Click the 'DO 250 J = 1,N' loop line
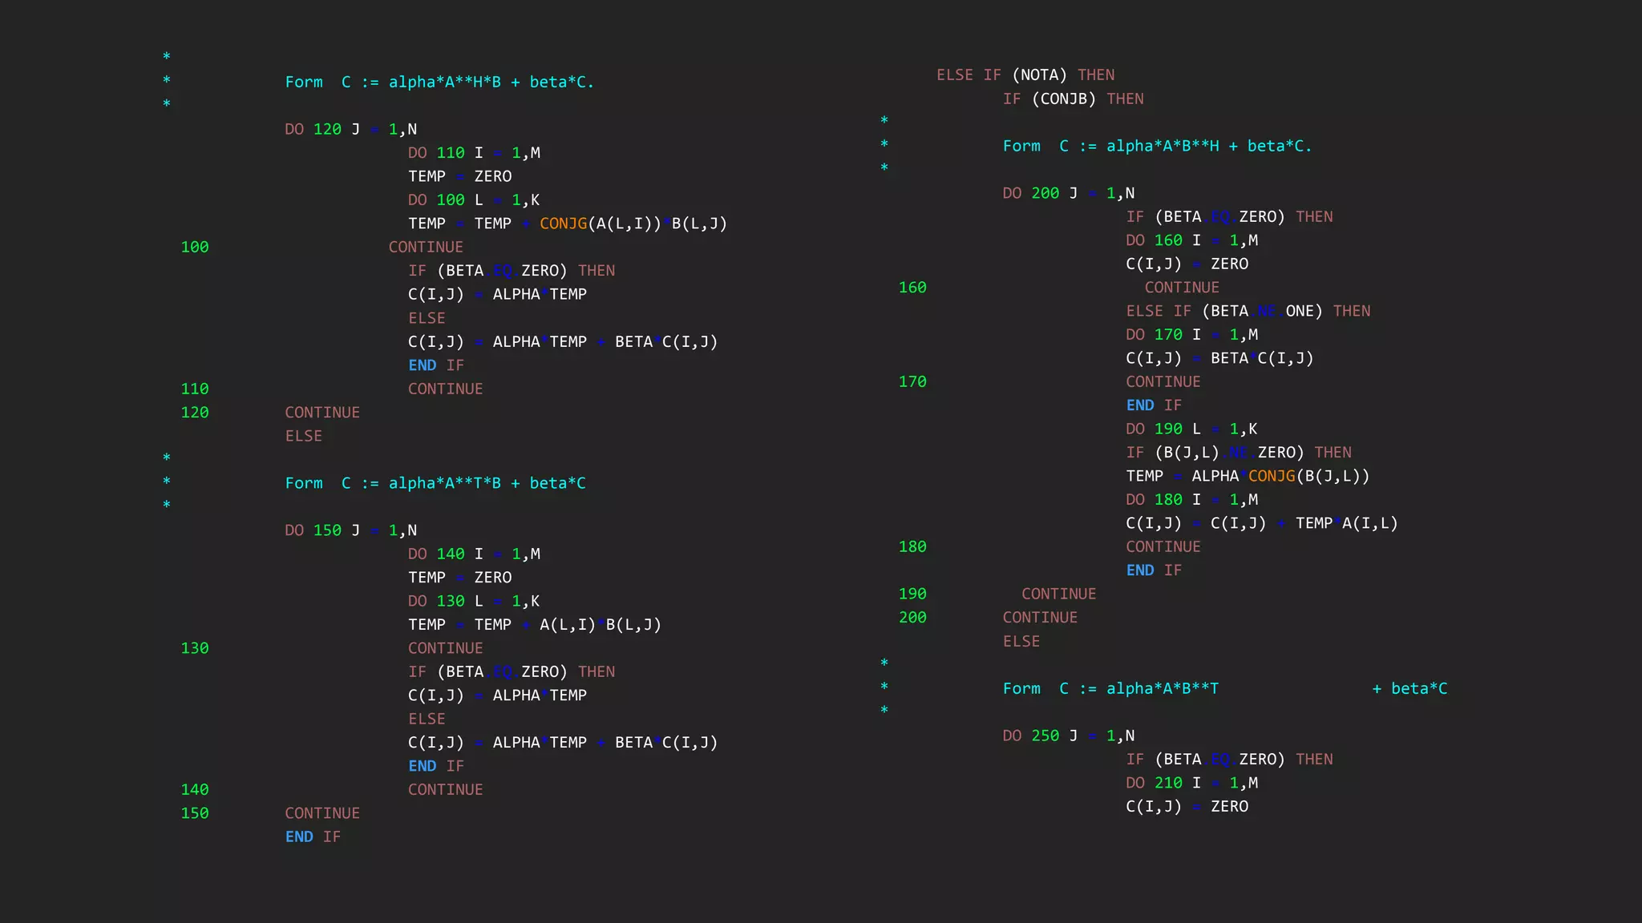This screenshot has width=1642, height=923. point(1068,736)
